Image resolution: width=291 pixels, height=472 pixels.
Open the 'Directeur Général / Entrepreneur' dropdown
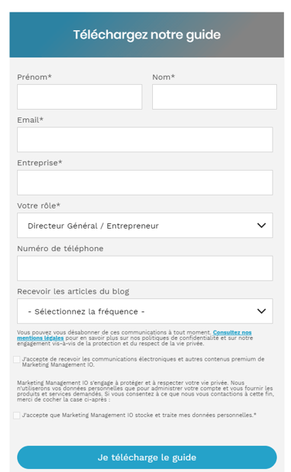[145, 226]
